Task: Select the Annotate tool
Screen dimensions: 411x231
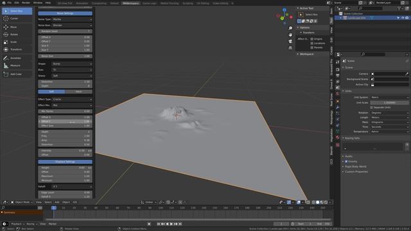Action: (17, 58)
